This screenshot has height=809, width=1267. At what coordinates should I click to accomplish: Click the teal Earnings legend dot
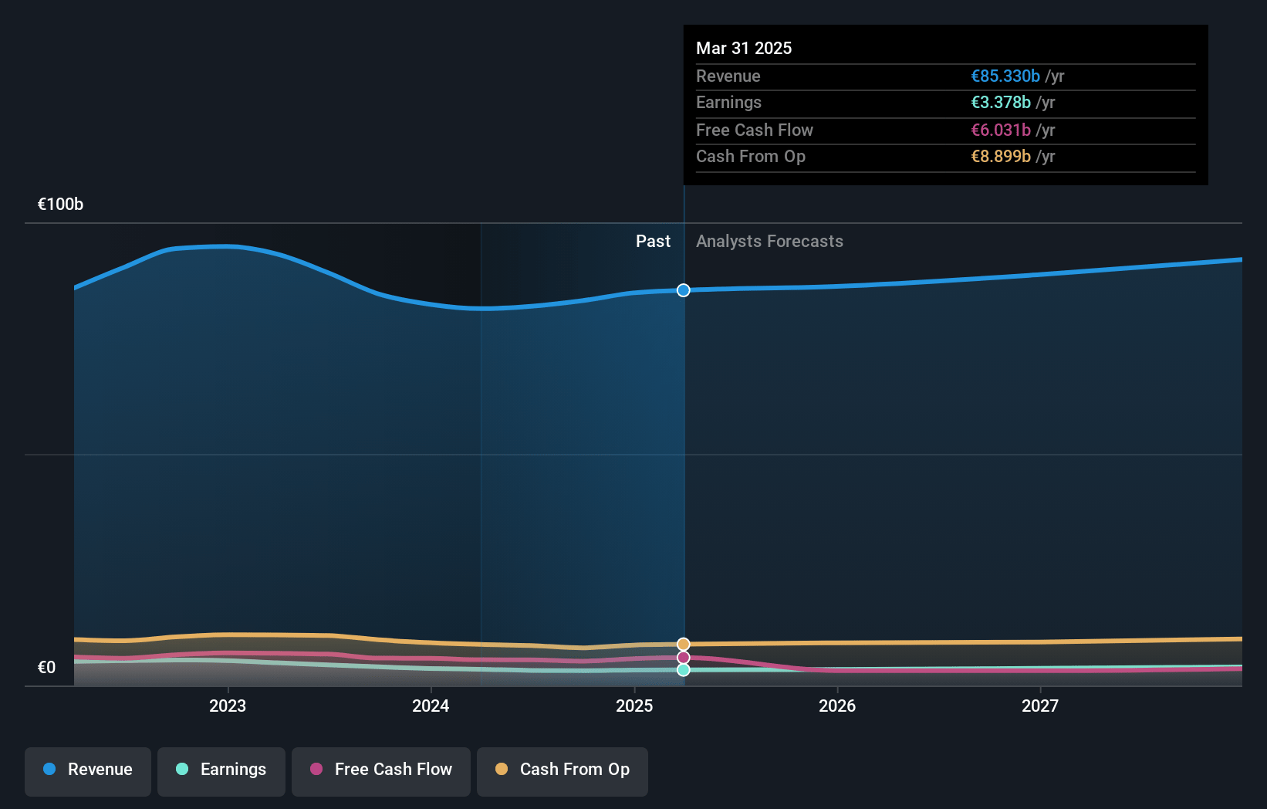pos(182,769)
